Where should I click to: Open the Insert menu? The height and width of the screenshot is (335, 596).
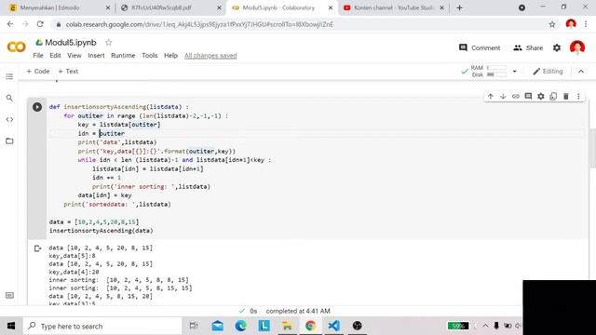coord(96,56)
